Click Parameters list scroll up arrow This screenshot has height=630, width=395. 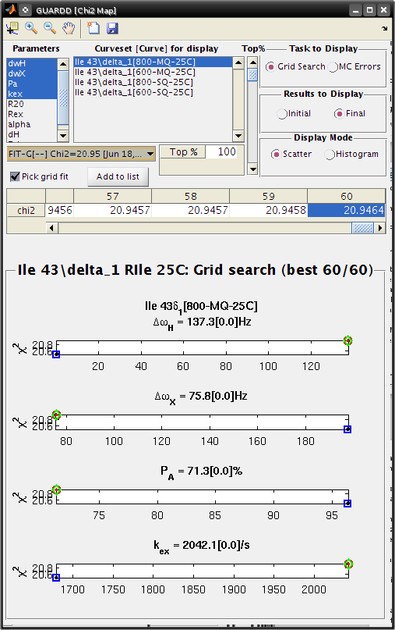[63, 64]
